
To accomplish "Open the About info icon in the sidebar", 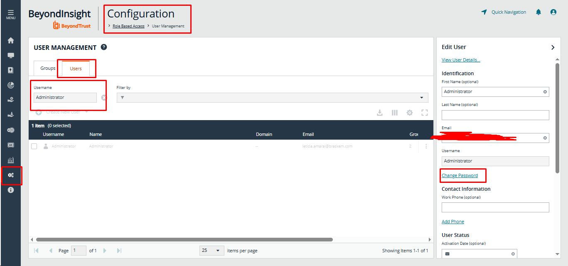I will click(x=11, y=190).
